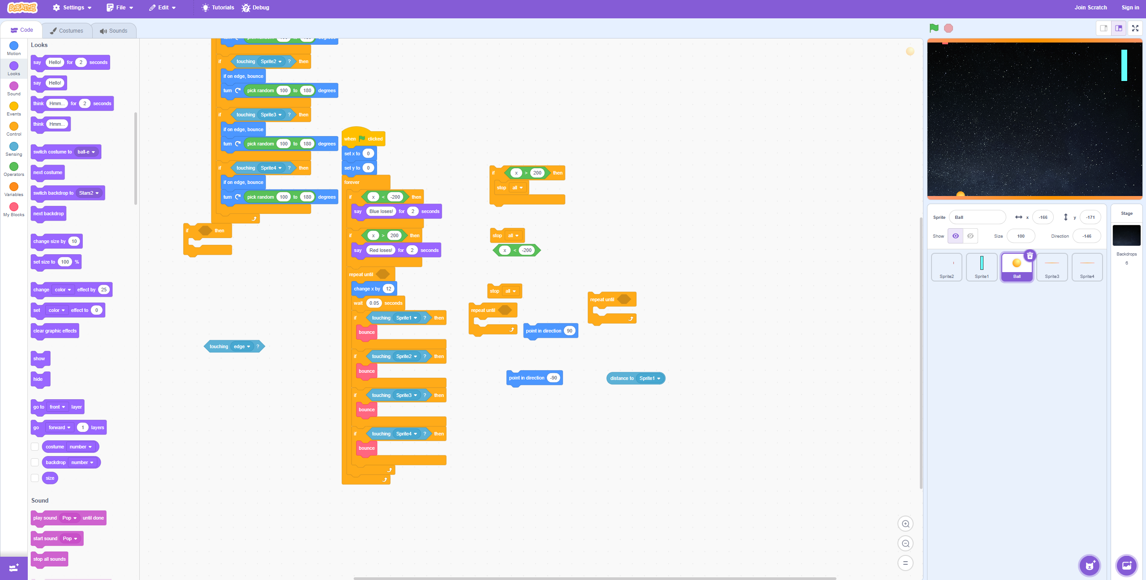
Task: Open the Sounds tab
Action: 114,30
